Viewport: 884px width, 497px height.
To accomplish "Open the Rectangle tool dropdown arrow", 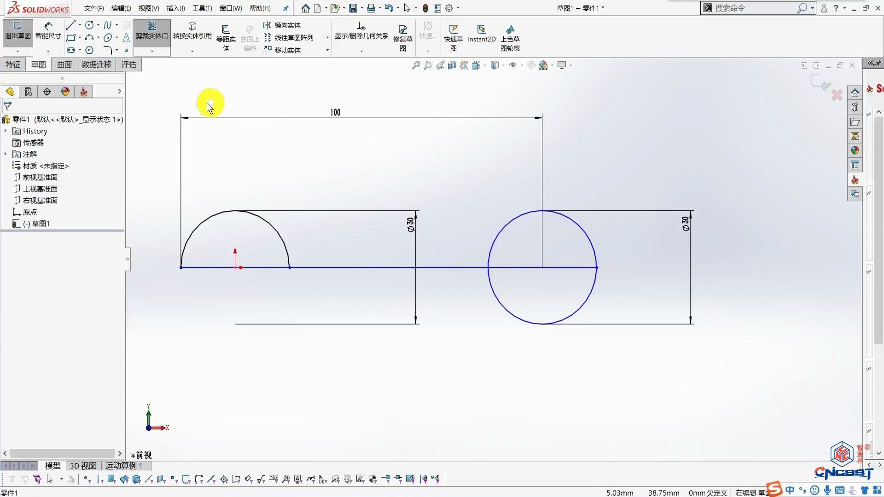I will pyautogui.click(x=79, y=38).
